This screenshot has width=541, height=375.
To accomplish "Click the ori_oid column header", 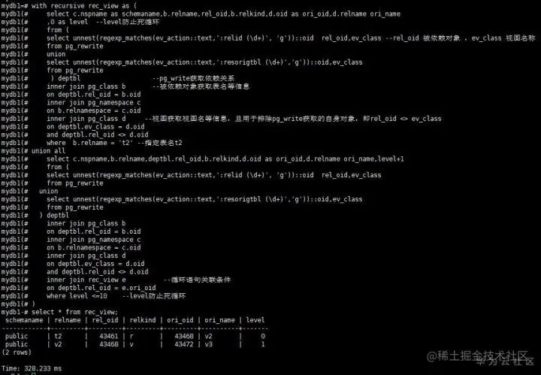I will tap(180, 320).
